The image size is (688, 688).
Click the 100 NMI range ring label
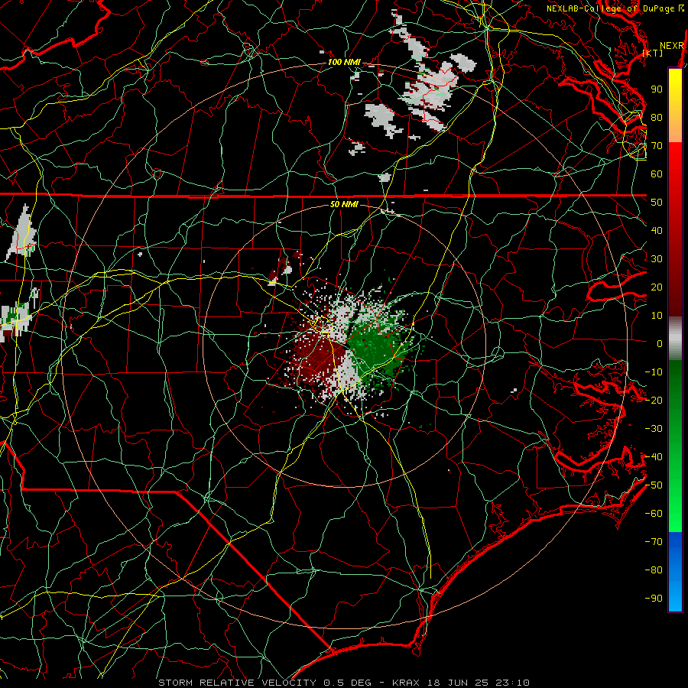344,62
